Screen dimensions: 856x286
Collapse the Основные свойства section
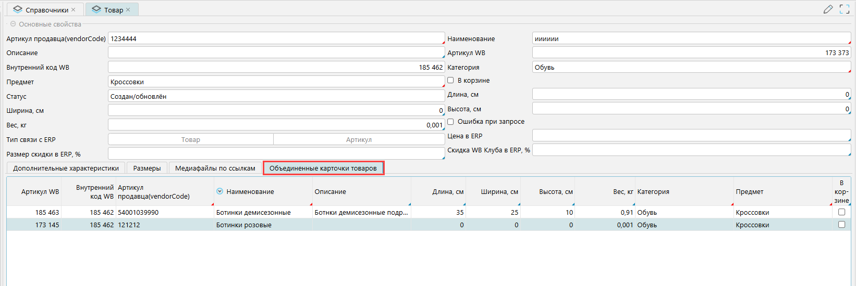pos(13,24)
